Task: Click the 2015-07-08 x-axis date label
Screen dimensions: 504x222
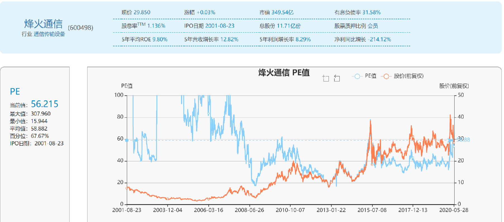Action: (x=372, y=210)
